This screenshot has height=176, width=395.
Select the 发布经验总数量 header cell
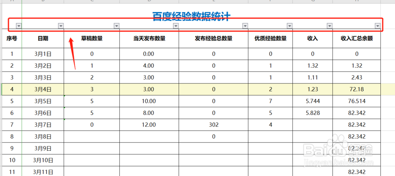pyautogui.click(x=214, y=39)
